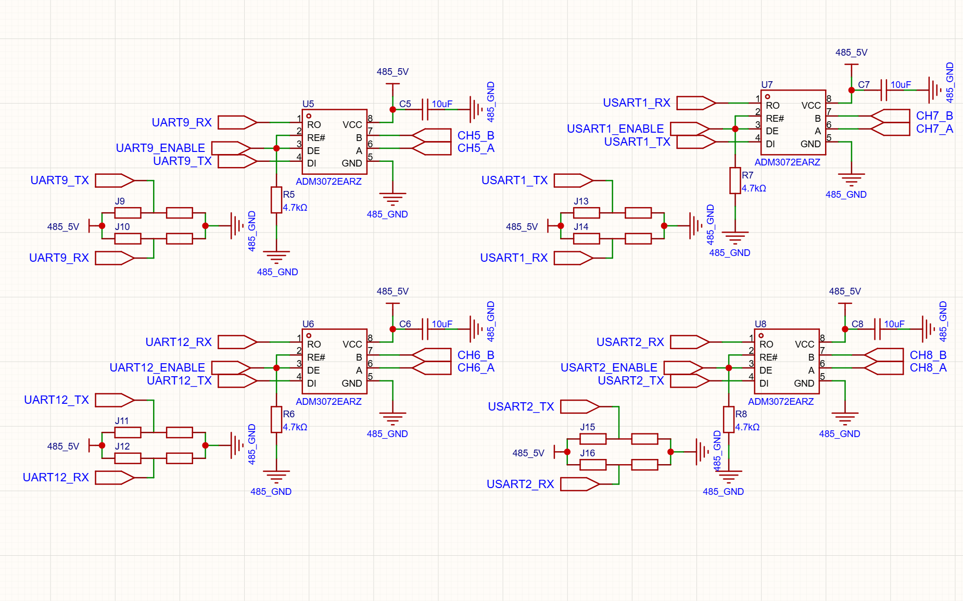
Task: Select the UART12_RX port beside U6
Action: [237, 342]
